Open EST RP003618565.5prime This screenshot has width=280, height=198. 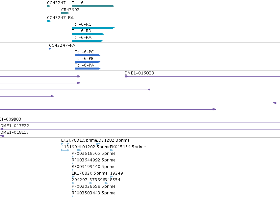[x=93, y=154]
